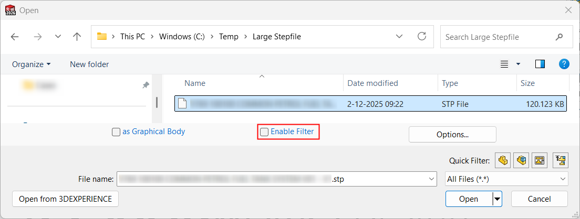Click the Drawings quick filter icon
Screen dimensions: 580x219
pos(539,161)
